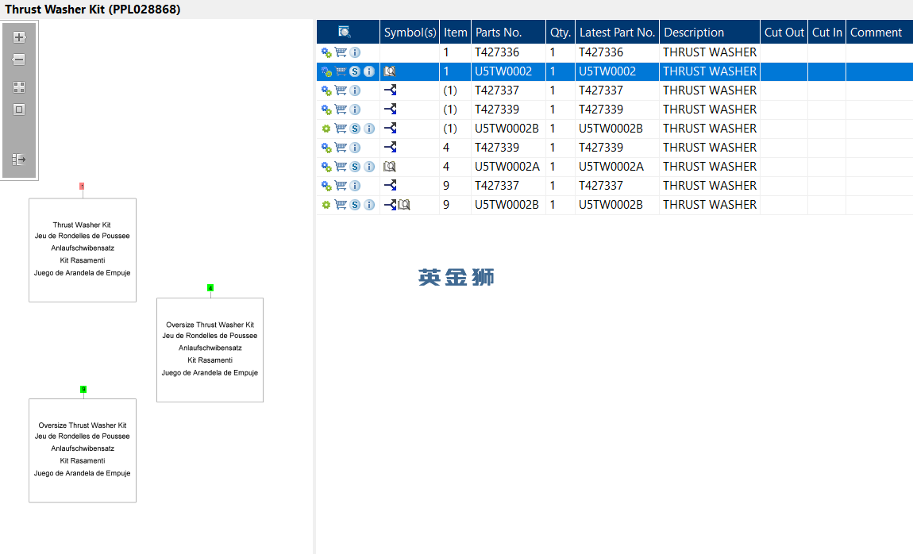This screenshot has height=554, width=913.
Task: Click Parts No. U5TW0002B on item (1) row
Action: [507, 129]
